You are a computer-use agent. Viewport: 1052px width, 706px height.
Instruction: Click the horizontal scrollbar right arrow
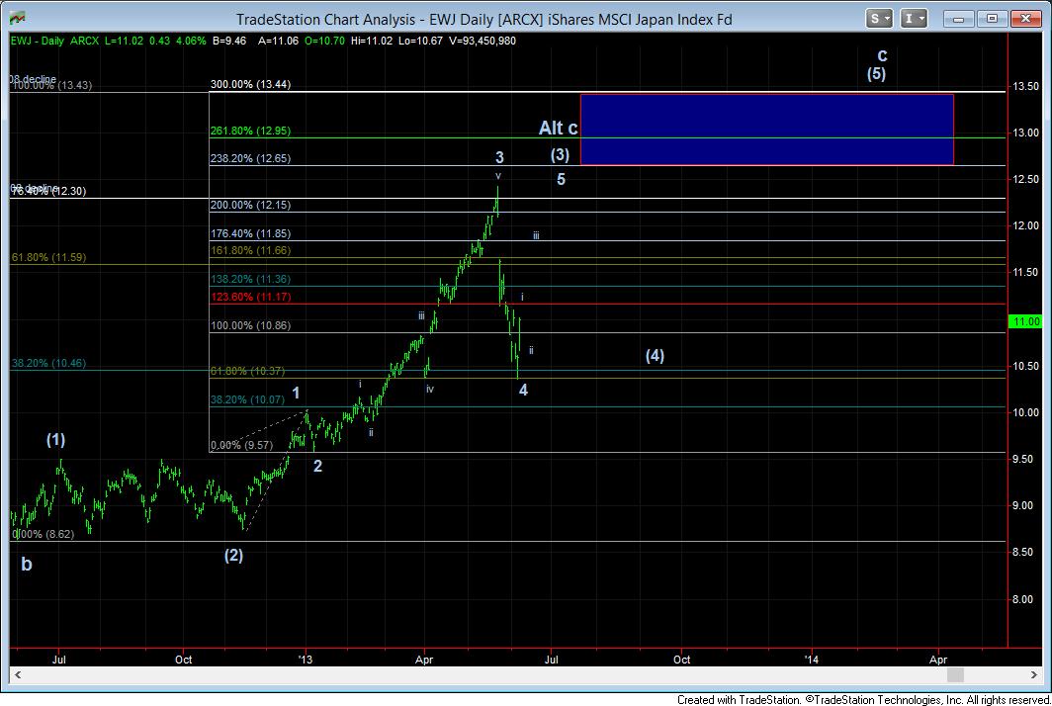(x=1034, y=674)
